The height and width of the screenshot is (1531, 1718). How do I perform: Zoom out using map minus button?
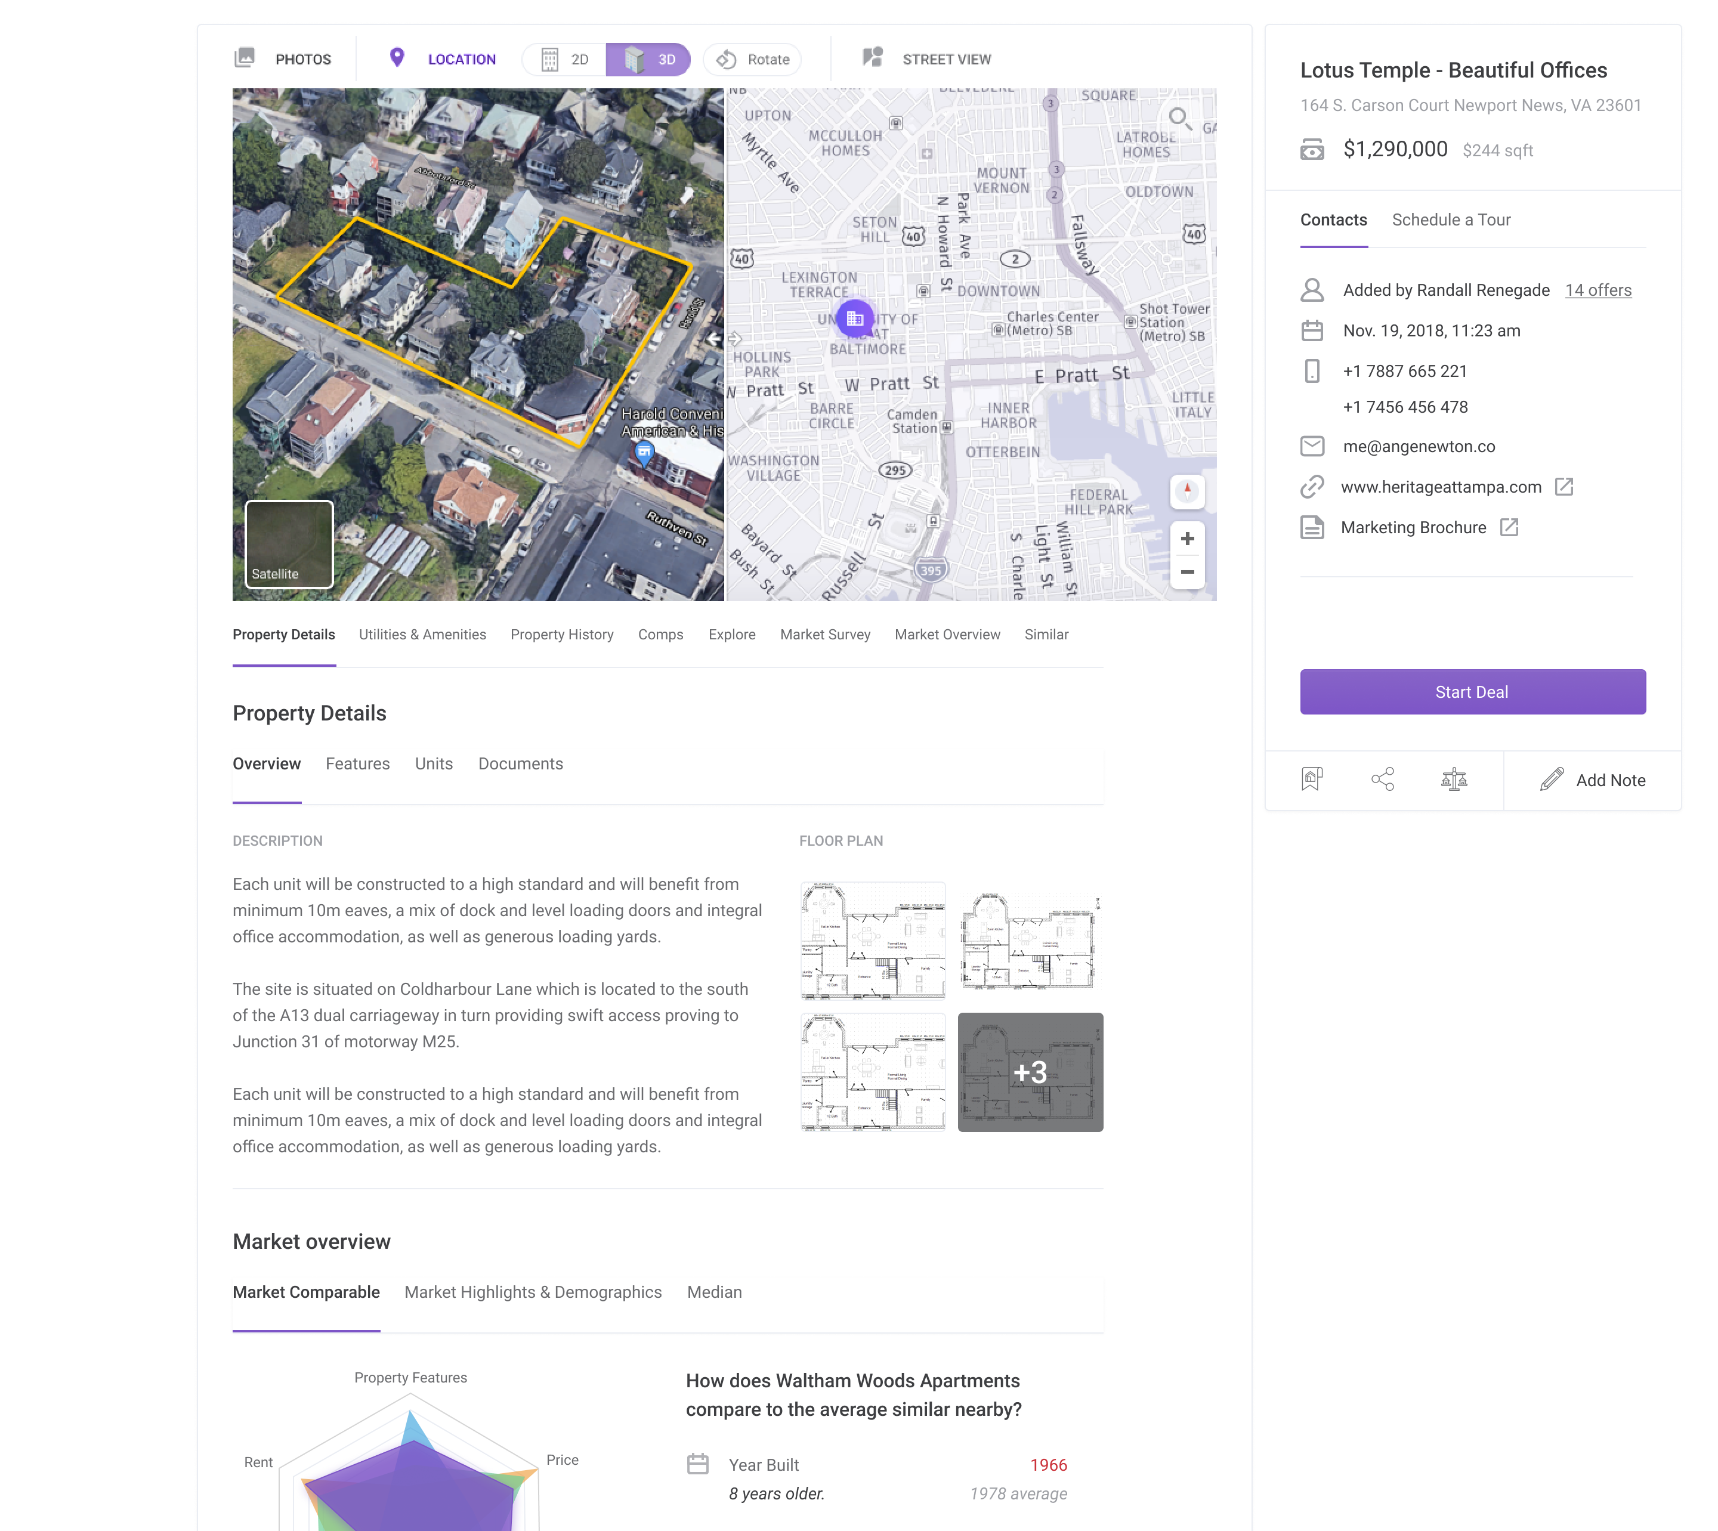pos(1187,572)
